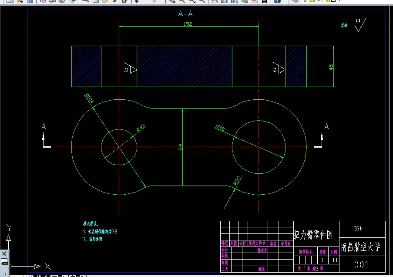The height and width of the screenshot is (277, 393).
Task: Click the 其余 label near the roughness symbol
Action: [x=344, y=25]
